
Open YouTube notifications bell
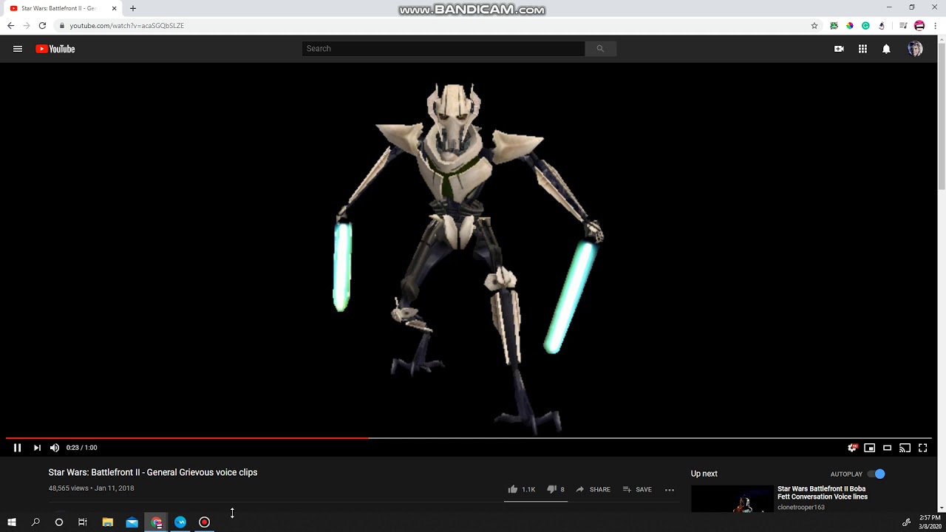[x=886, y=49]
